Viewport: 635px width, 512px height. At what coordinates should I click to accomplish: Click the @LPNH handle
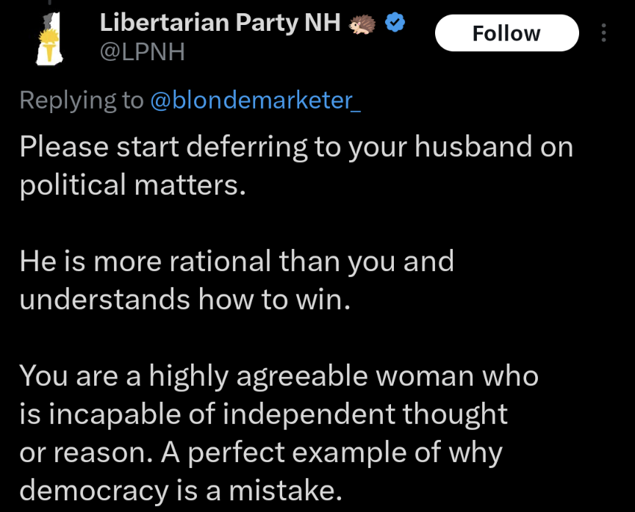(x=143, y=52)
